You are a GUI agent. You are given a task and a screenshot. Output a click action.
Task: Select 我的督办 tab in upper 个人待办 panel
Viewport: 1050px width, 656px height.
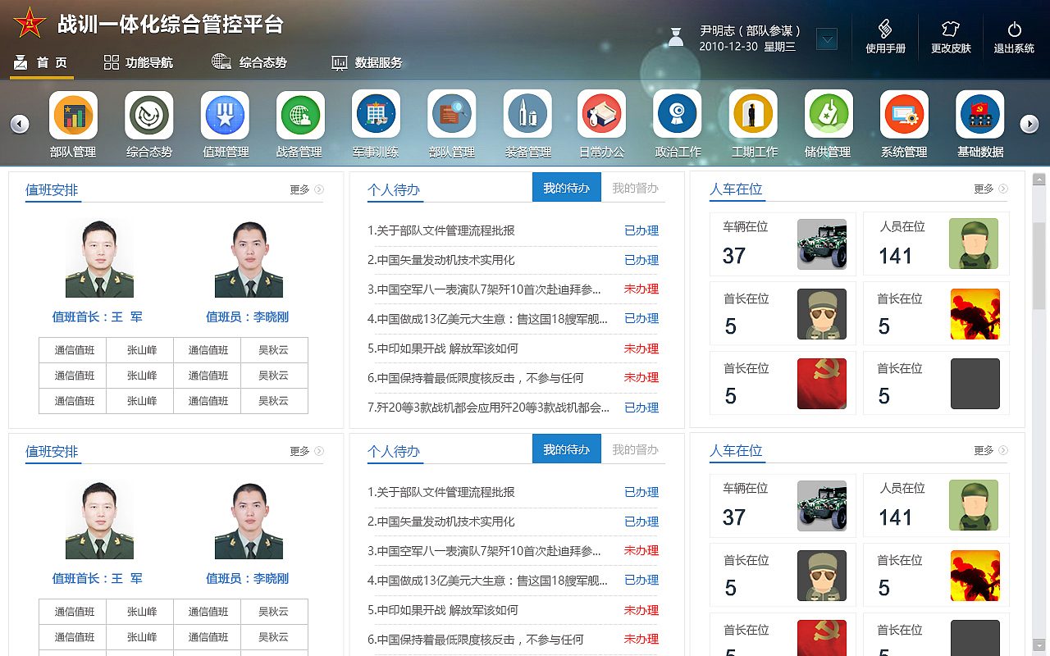tap(635, 188)
